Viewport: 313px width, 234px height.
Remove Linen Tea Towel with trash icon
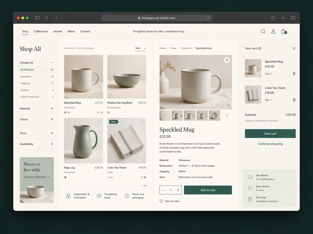pyautogui.click(x=294, y=100)
